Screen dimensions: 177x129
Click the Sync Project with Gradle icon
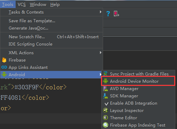coord(106,74)
